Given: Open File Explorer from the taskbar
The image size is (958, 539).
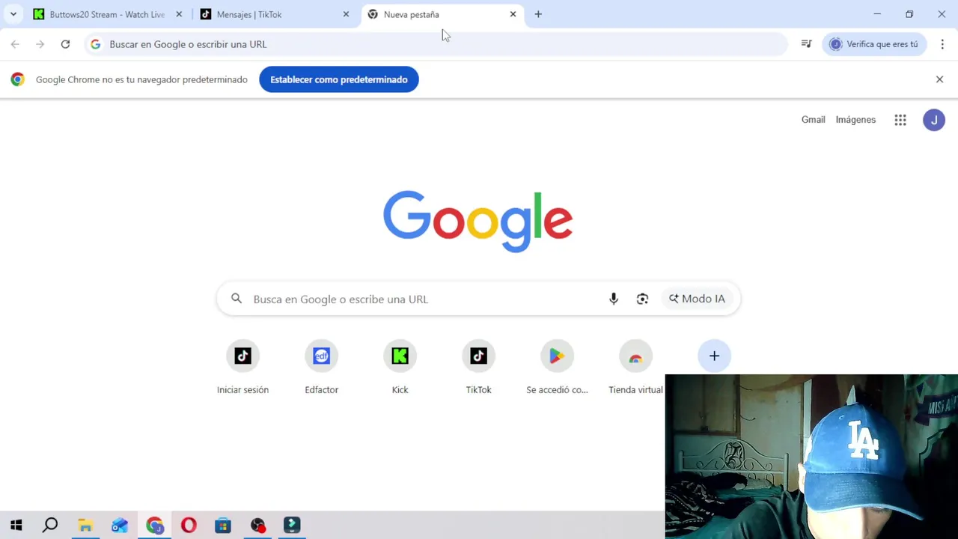Looking at the screenshot, I should click(x=85, y=526).
